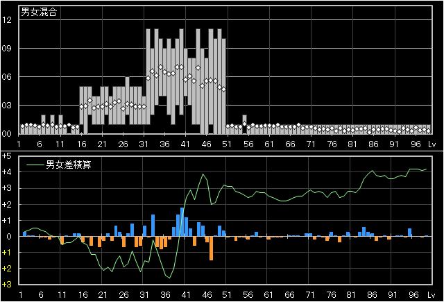The image size is (444, 302).
Task: Click x-axis label 21 under the 男女差積算 chart
Action: (x=103, y=295)
